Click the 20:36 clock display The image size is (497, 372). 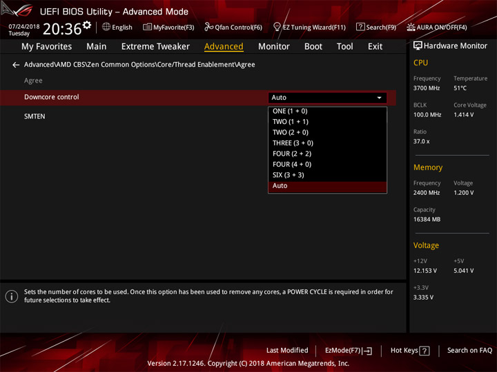pyautogui.click(x=62, y=29)
